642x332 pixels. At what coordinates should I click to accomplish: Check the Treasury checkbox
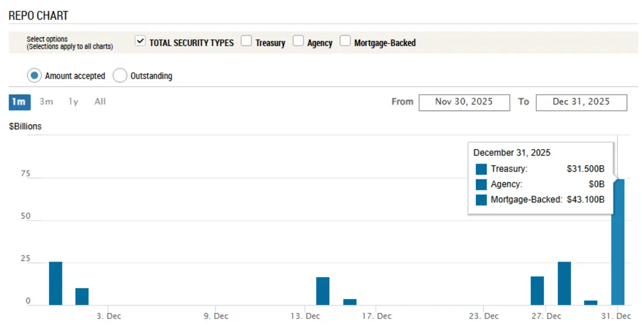click(247, 42)
